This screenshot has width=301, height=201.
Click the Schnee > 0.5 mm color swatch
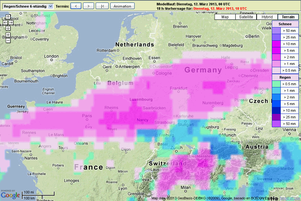(276, 70)
